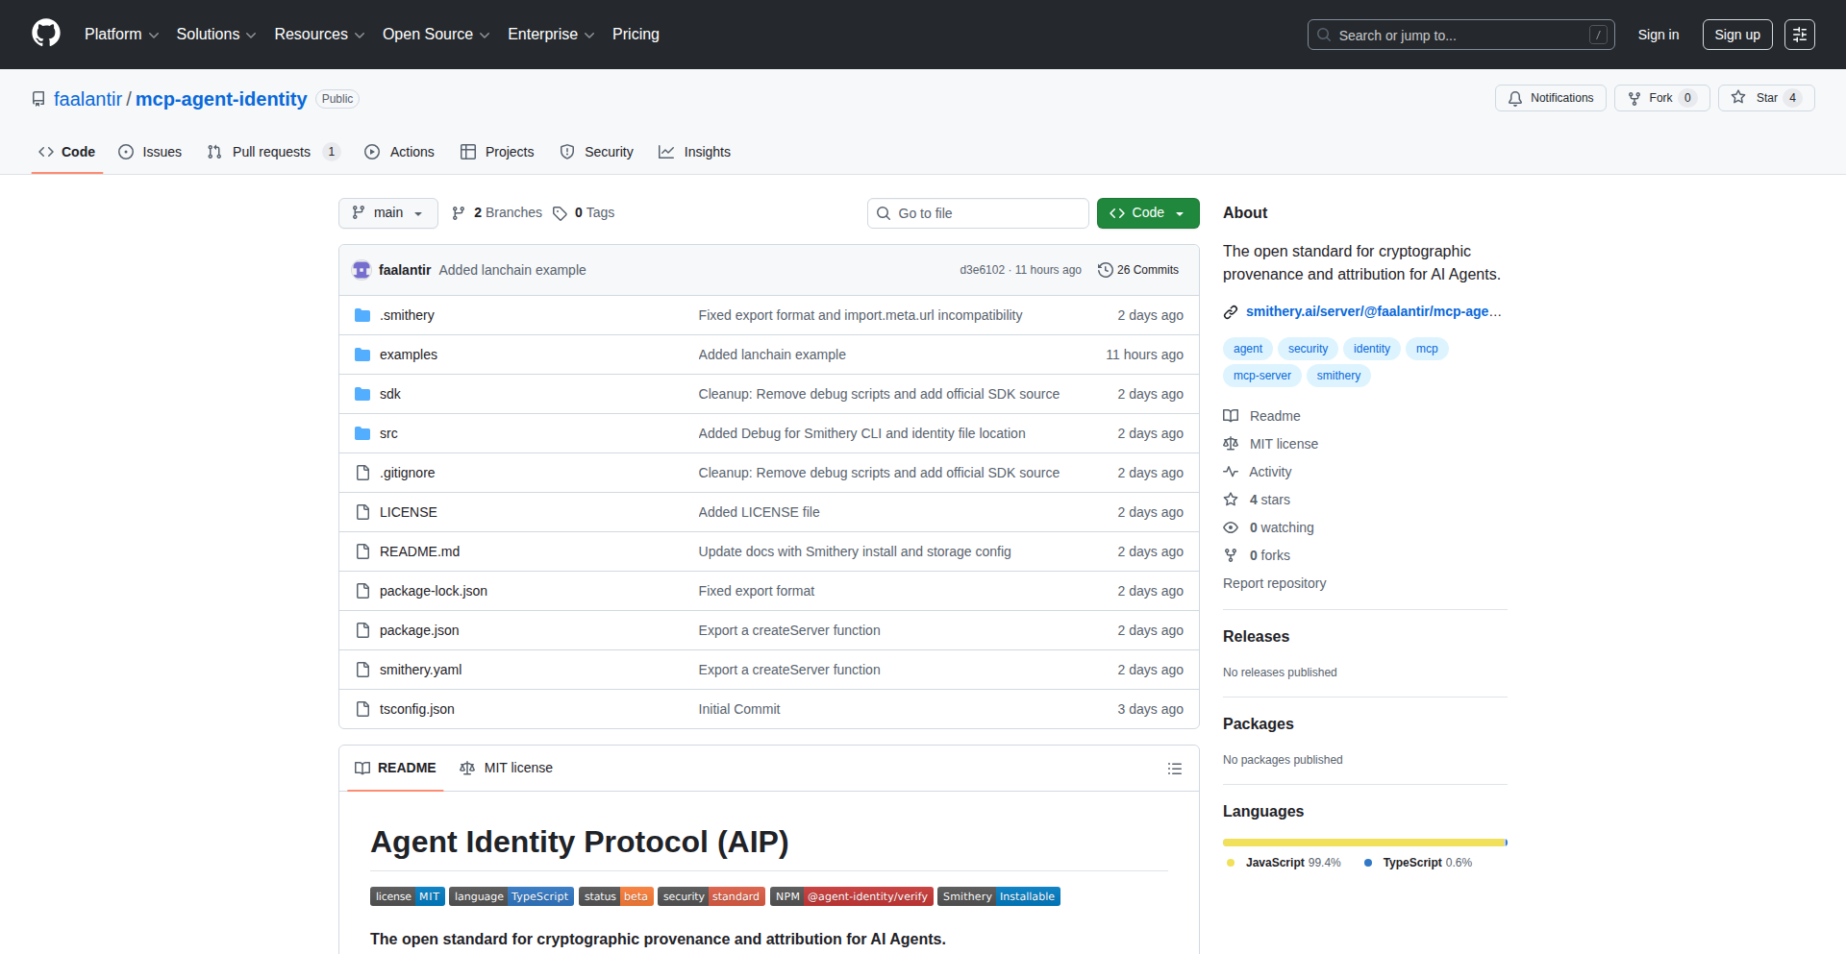Click the tags icon next to 0 Tags
Image resolution: width=1846 pixels, height=954 pixels.
tap(560, 213)
